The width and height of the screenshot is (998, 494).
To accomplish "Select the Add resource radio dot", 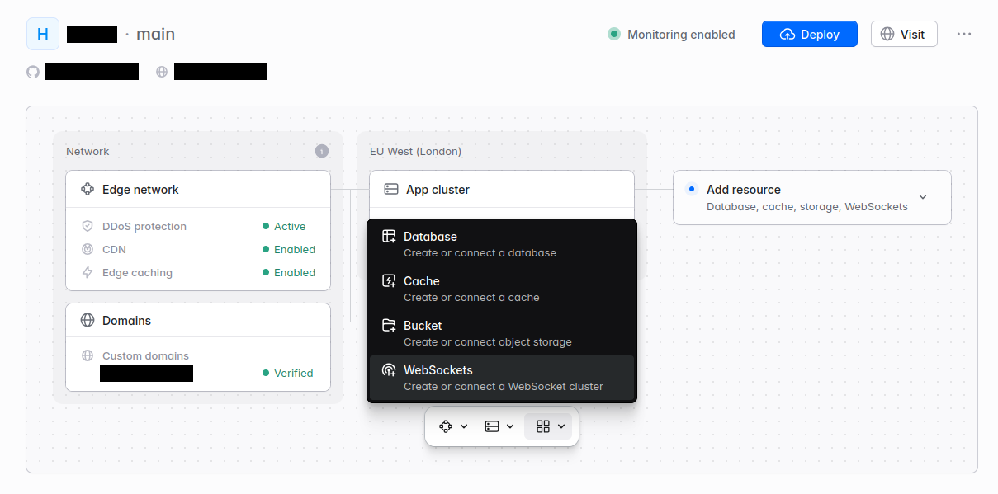I will 691,189.
